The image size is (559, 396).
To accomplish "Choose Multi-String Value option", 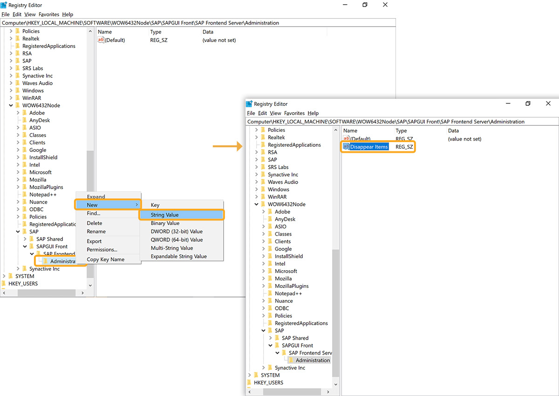I will point(182,248).
